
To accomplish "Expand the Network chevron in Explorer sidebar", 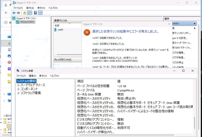I will [4, 101].
